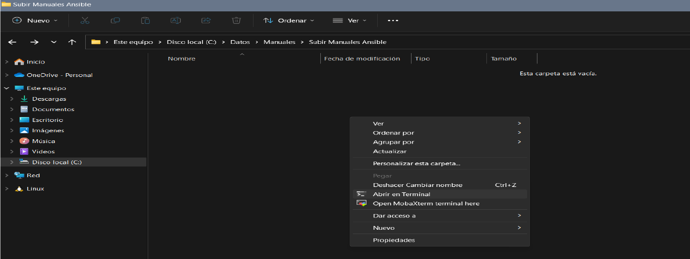
Task: Select Propiedades in the context menu
Action: (x=394, y=240)
